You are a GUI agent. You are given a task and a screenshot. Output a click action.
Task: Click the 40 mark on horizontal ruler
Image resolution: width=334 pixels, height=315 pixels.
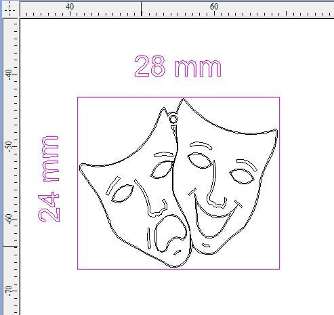tap(70, 7)
